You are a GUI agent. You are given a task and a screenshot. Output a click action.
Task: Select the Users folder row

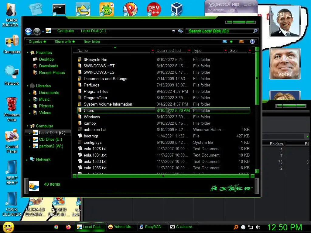pyautogui.click(x=164, y=110)
